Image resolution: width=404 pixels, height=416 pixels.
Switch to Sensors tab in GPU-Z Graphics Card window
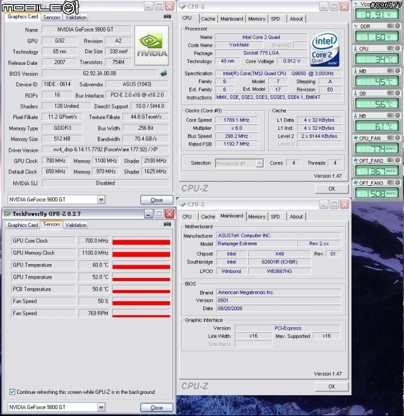52,17
